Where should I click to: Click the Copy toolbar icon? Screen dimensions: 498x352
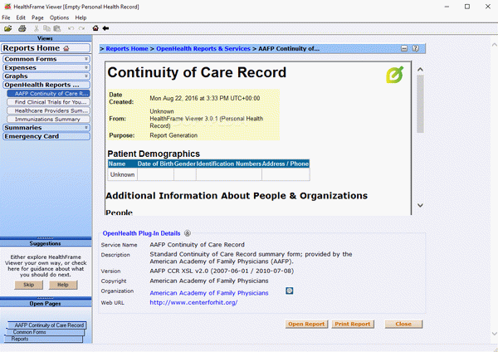pyautogui.click(x=46, y=28)
